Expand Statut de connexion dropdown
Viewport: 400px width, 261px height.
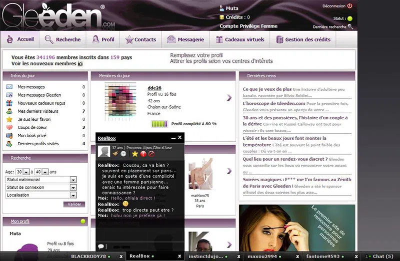73,188
